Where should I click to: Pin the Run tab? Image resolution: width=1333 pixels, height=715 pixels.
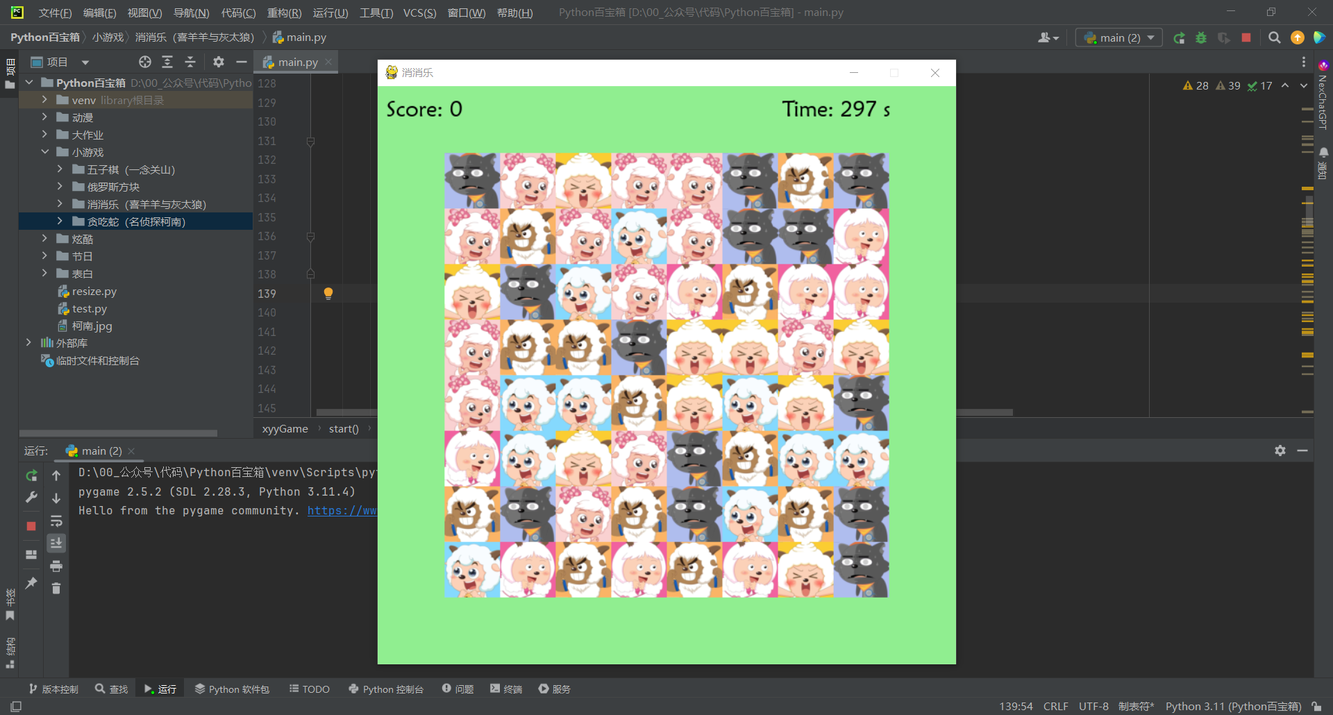(x=31, y=583)
